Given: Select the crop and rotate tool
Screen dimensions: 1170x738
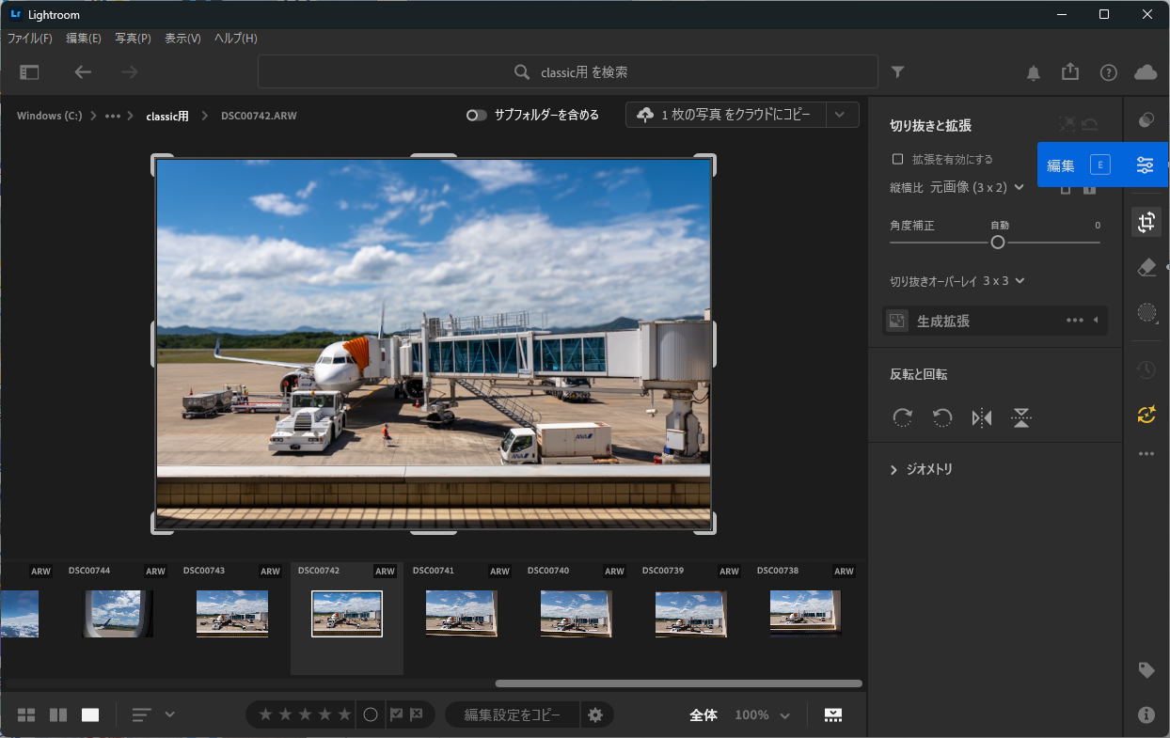Looking at the screenshot, I should [x=1146, y=222].
